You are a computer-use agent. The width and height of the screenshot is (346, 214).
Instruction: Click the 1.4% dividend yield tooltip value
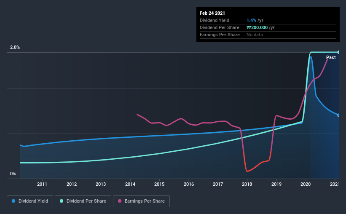(251, 20)
